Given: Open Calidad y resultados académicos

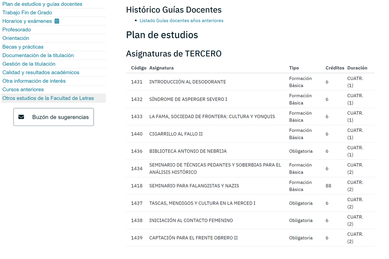Looking at the screenshot, I should (x=41, y=73).
